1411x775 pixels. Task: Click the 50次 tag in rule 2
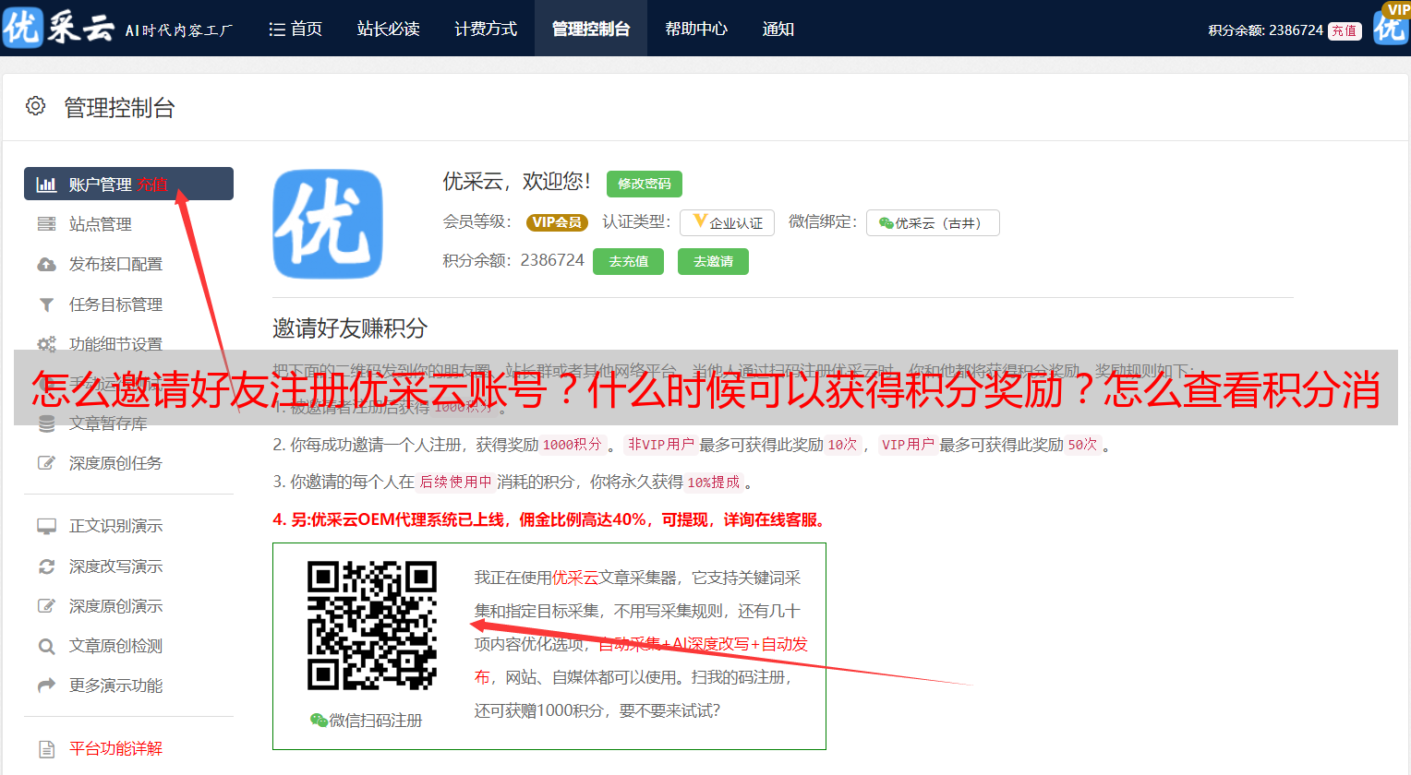[x=1082, y=445]
